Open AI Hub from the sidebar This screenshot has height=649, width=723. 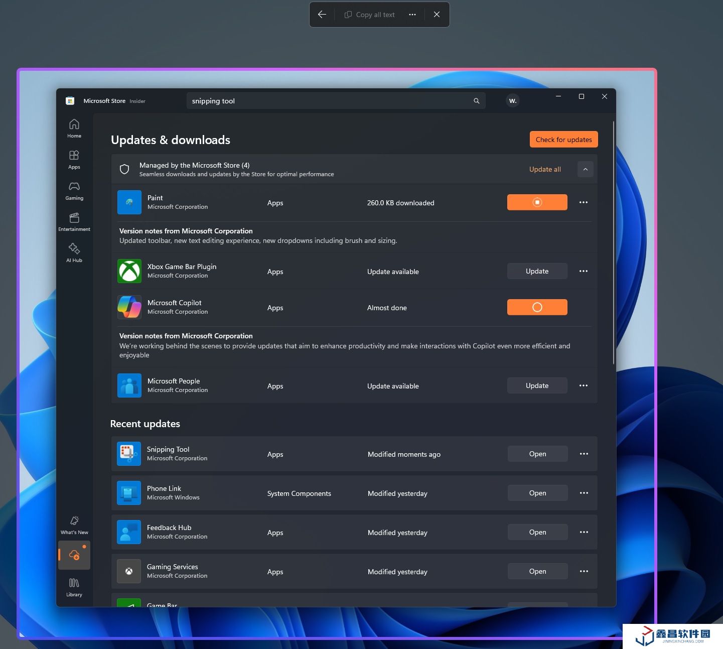(x=74, y=252)
